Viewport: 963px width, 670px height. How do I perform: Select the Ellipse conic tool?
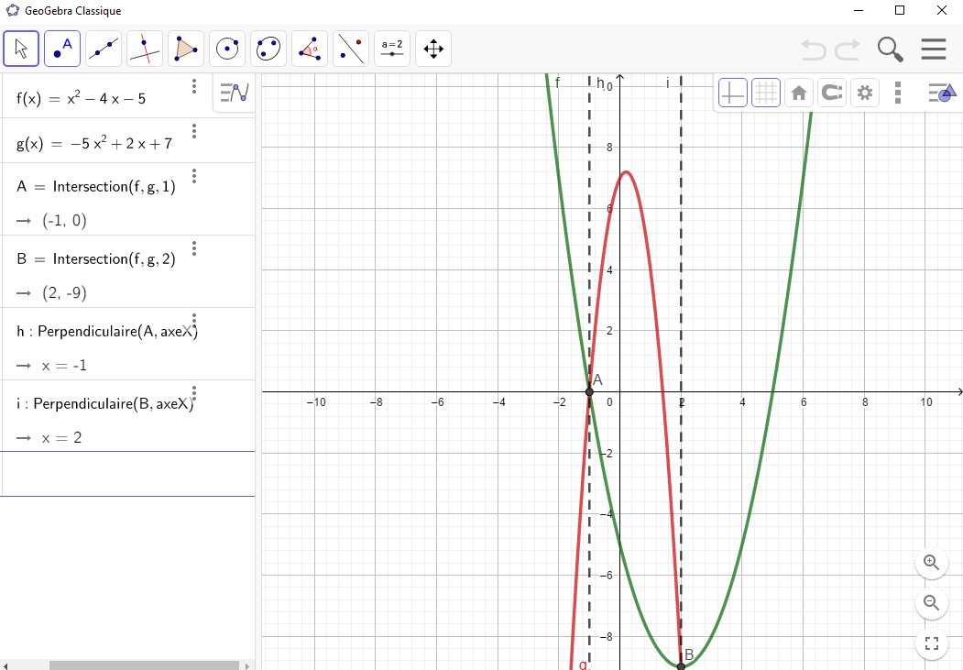(x=268, y=49)
